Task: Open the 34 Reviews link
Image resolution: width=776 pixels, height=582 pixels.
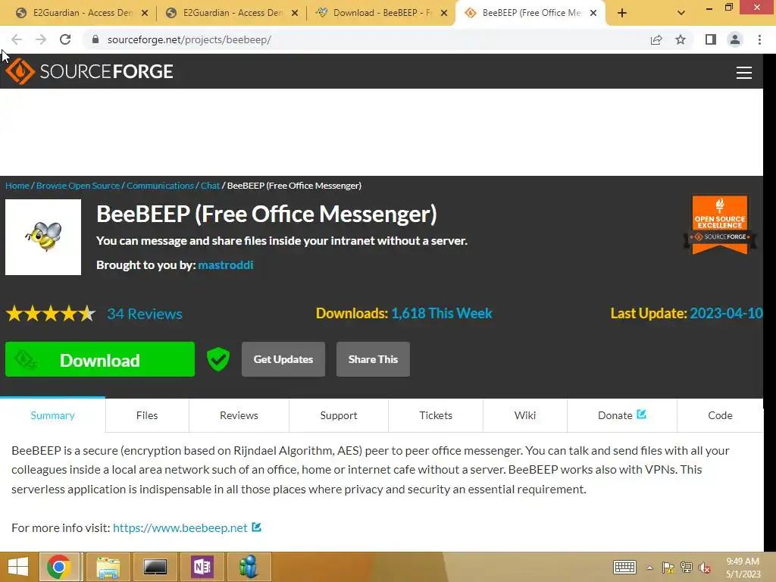Action: (x=145, y=314)
